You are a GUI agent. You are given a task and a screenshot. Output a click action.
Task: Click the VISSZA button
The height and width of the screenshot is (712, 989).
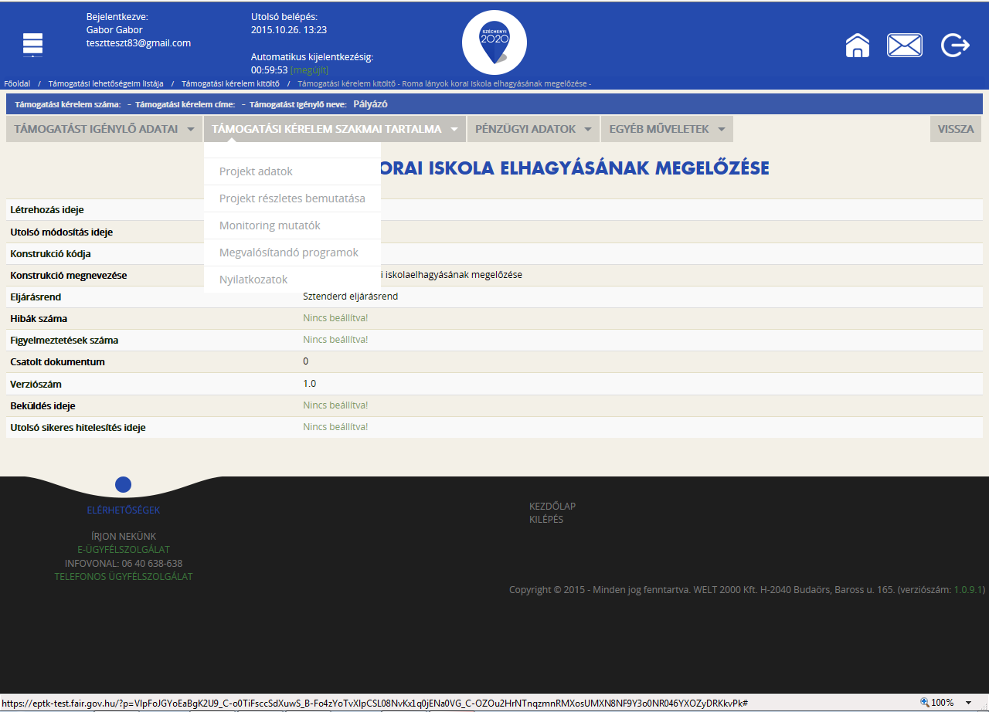point(956,129)
